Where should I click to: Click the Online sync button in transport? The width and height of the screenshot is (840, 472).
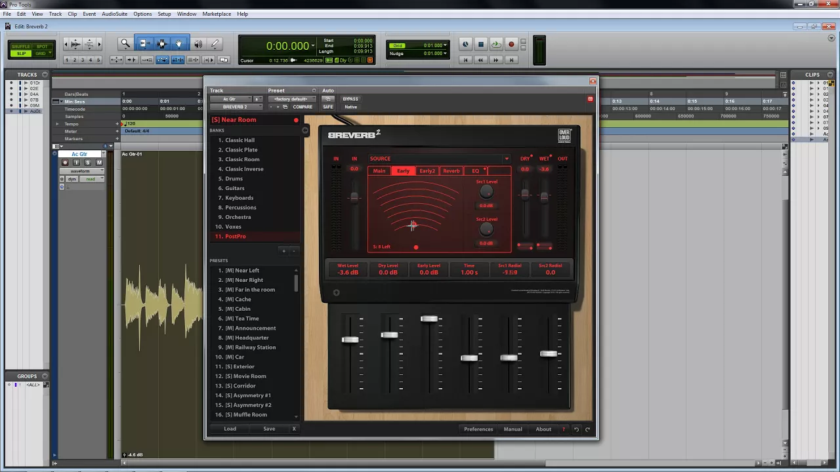(x=465, y=45)
